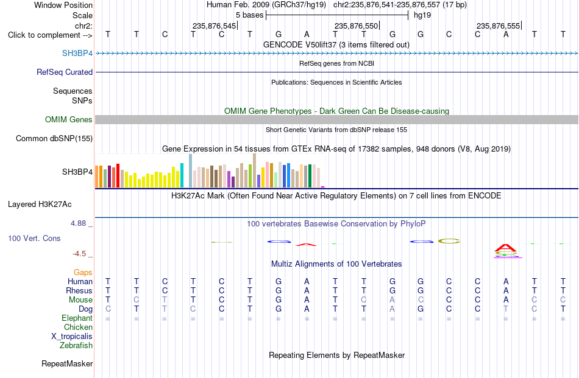Click the cyan GTEx expression bar
579x378 pixels.
coord(182,175)
